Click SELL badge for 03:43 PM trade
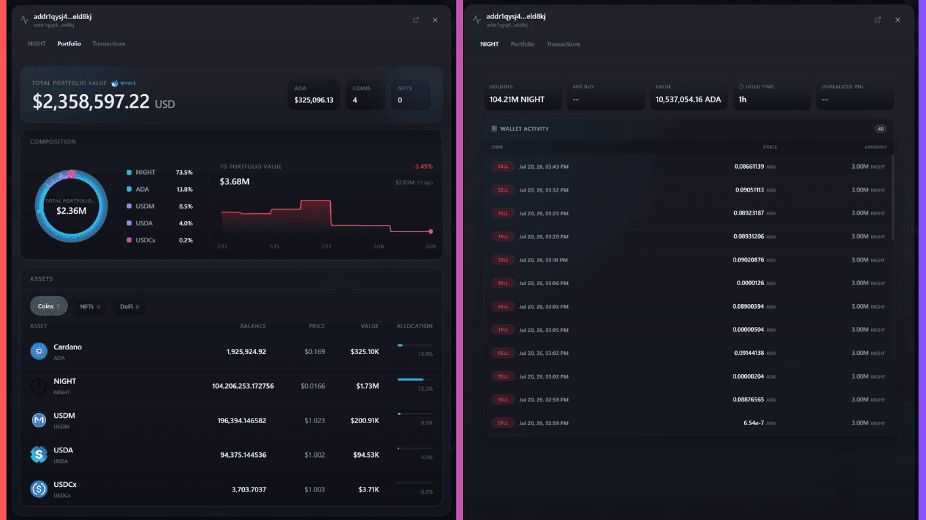This screenshot has height=520, width=926. point(503,167)
